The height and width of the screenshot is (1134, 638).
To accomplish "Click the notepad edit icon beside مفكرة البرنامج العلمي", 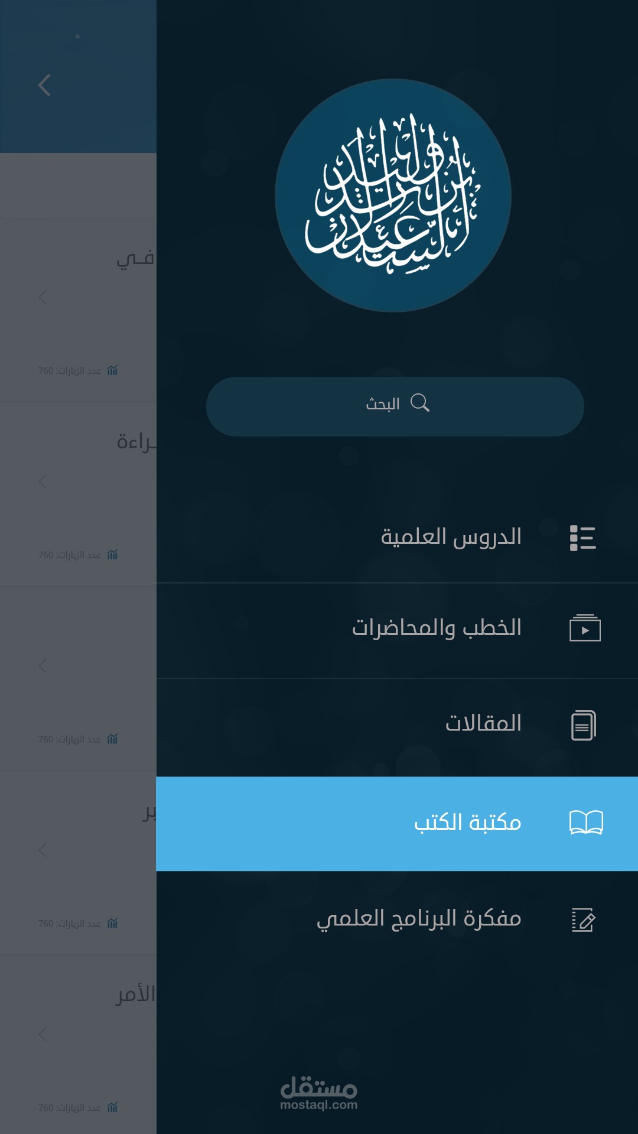I will point(584,920).
